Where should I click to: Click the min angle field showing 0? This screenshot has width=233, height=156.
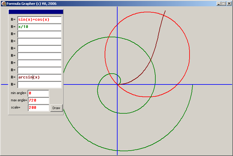click(38, 93)
